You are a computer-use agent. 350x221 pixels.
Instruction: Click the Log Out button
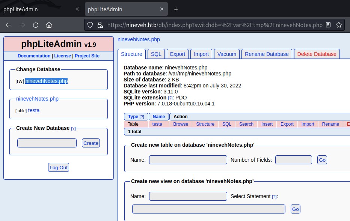pos(59,167)
